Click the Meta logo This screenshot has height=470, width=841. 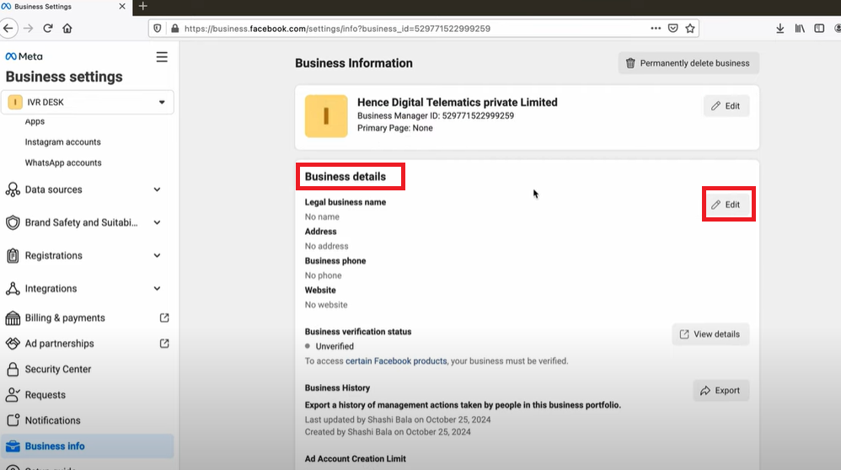tap(24, 56)
